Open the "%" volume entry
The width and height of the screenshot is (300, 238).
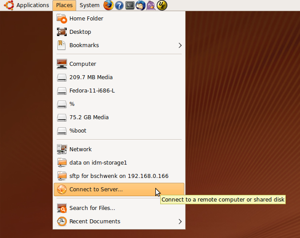click(119, 104)
